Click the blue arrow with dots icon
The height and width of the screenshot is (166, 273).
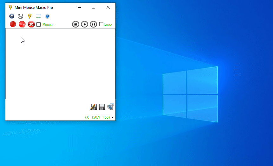tap(38, 16)
